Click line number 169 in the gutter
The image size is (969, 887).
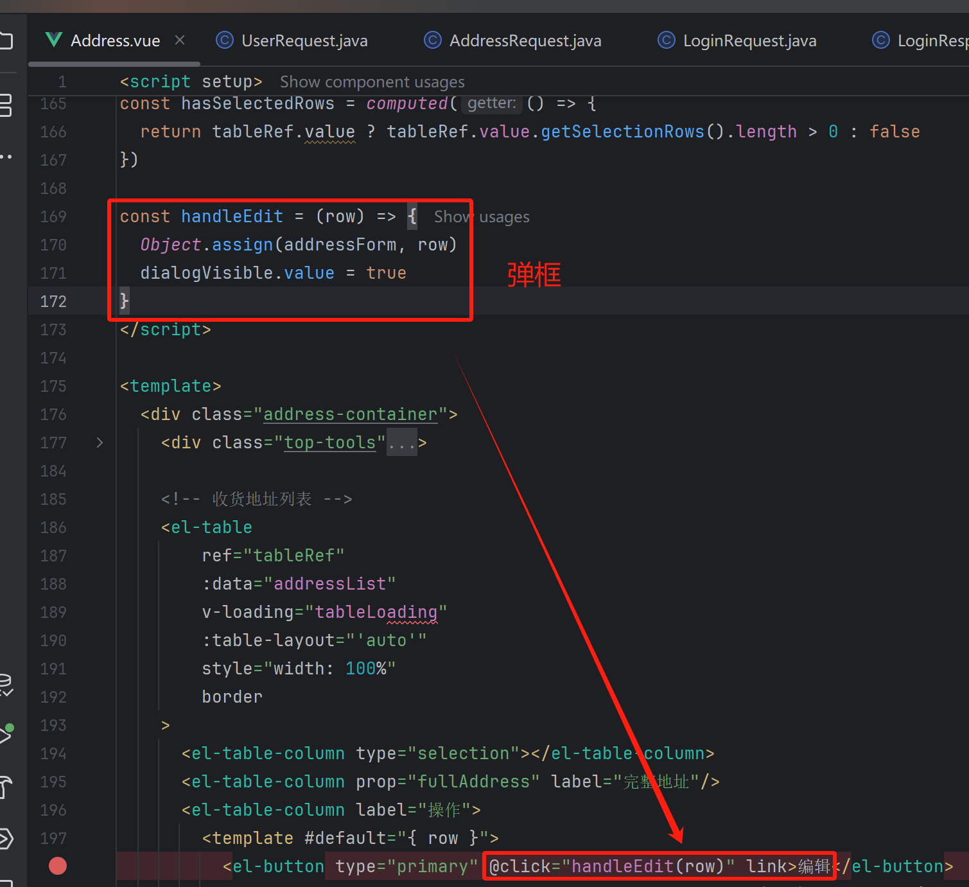[53, 216]
